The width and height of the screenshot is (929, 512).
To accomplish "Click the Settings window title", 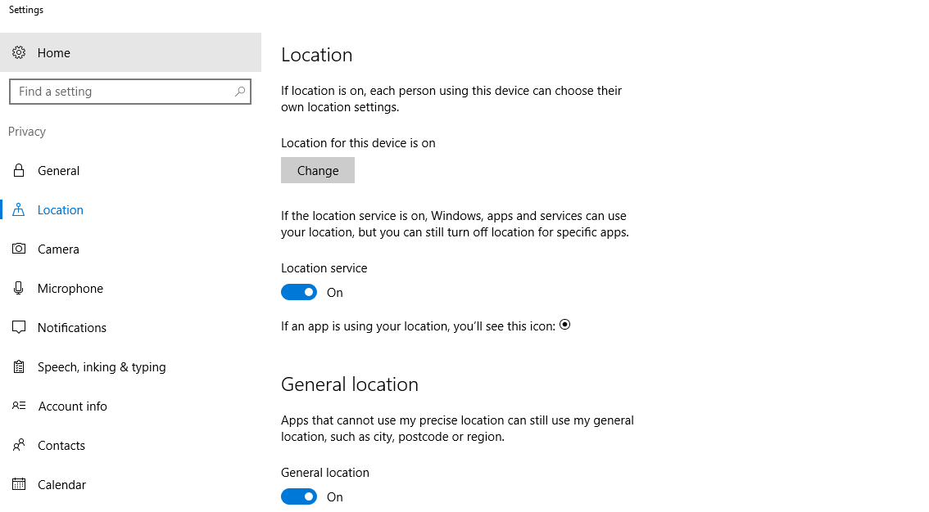I will [x=26, y=10].
